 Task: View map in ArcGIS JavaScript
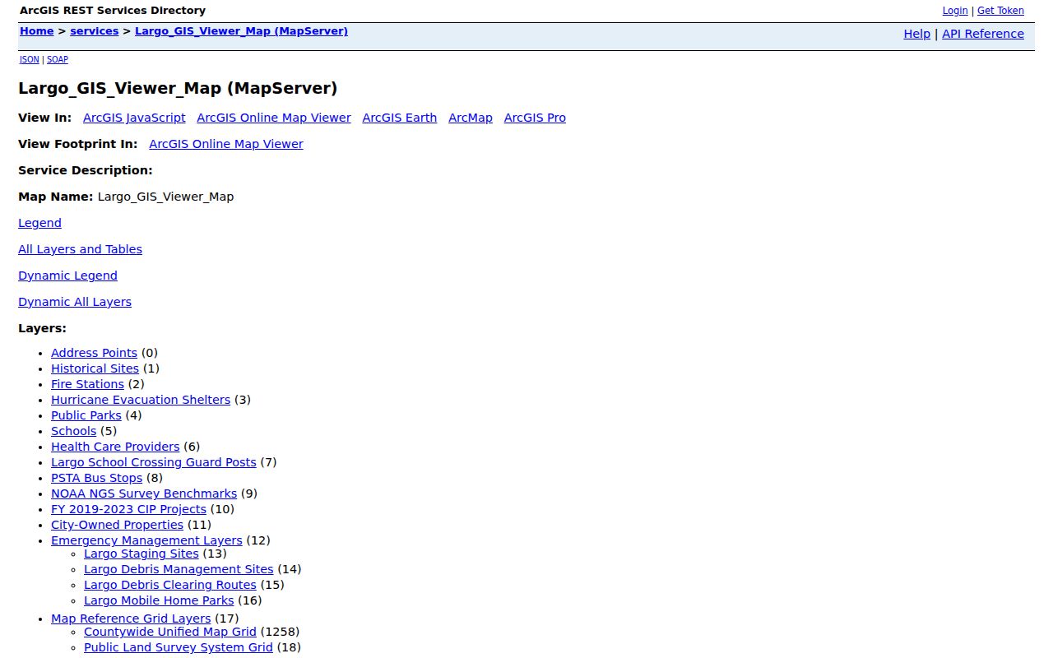click(134, 118)
